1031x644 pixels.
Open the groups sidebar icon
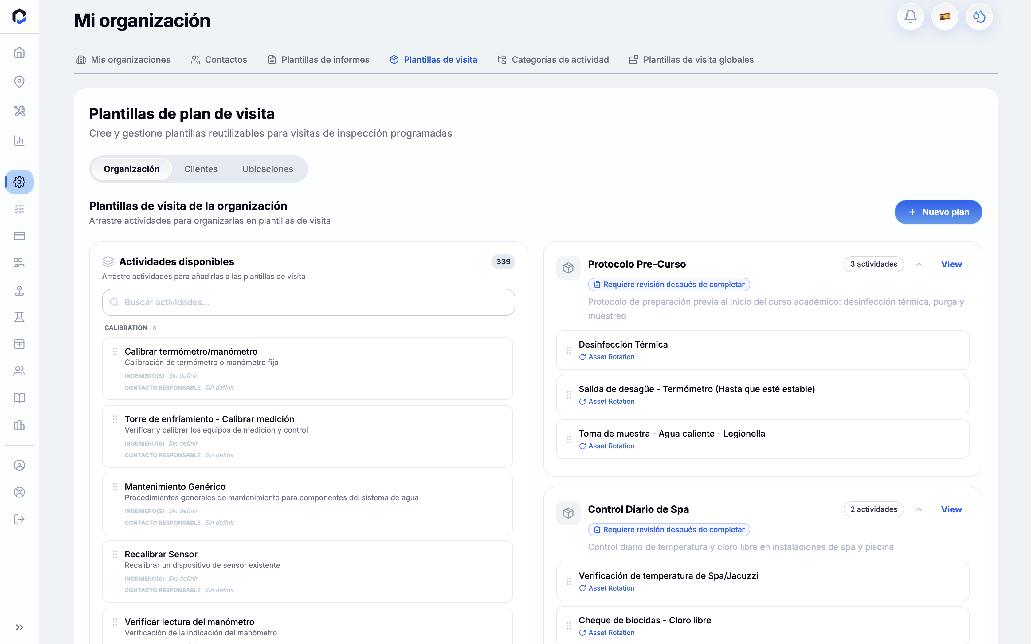(19, 263)
